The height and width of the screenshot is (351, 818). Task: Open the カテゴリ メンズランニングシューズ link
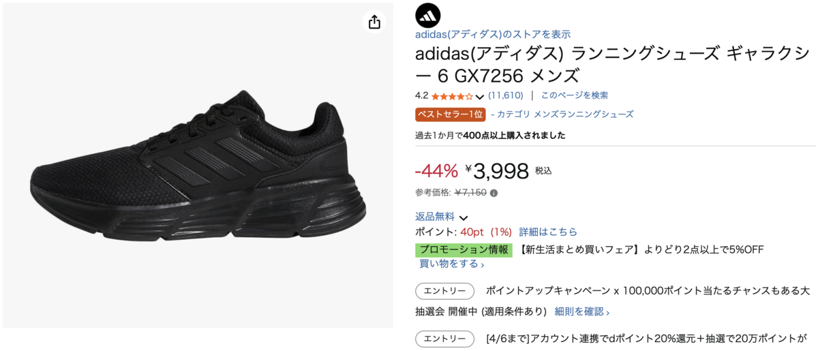click(565, 115)
